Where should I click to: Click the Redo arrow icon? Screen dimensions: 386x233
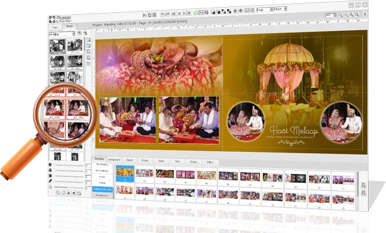pyautogui.click(x=167, y=14)
